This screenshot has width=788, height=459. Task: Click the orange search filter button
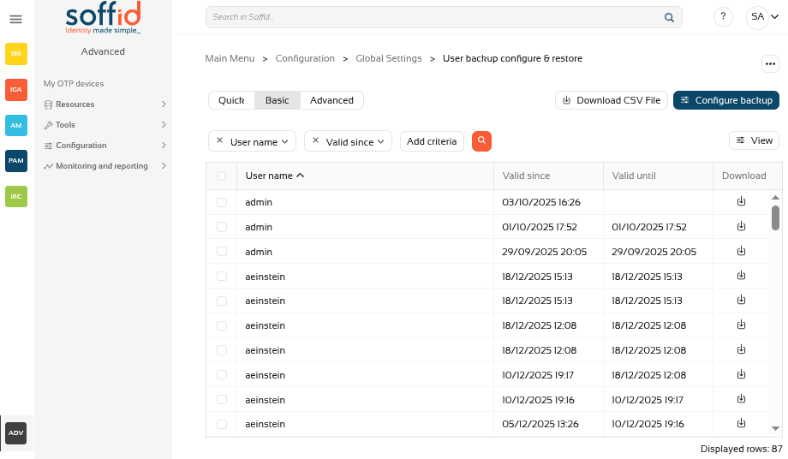(x=481, y=140)
